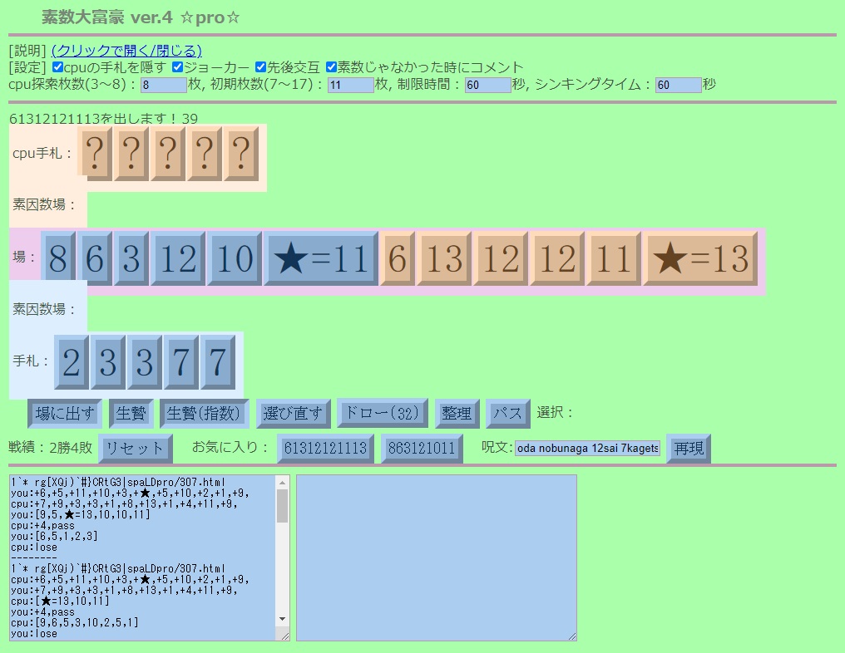Select the first 3 card in hand
This screenshot has height=653, width=845.
click(x=108, y=361)
